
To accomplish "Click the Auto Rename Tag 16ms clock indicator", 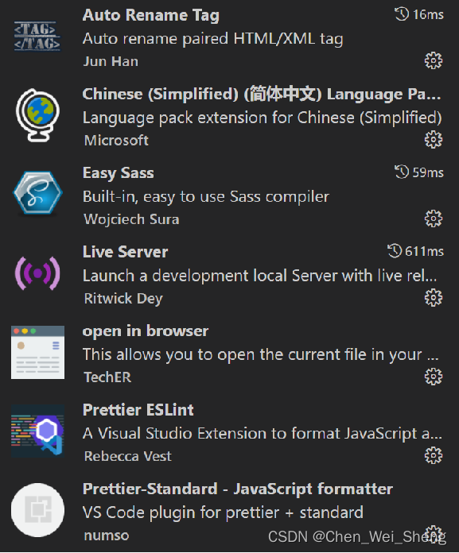I will point(419,14).
